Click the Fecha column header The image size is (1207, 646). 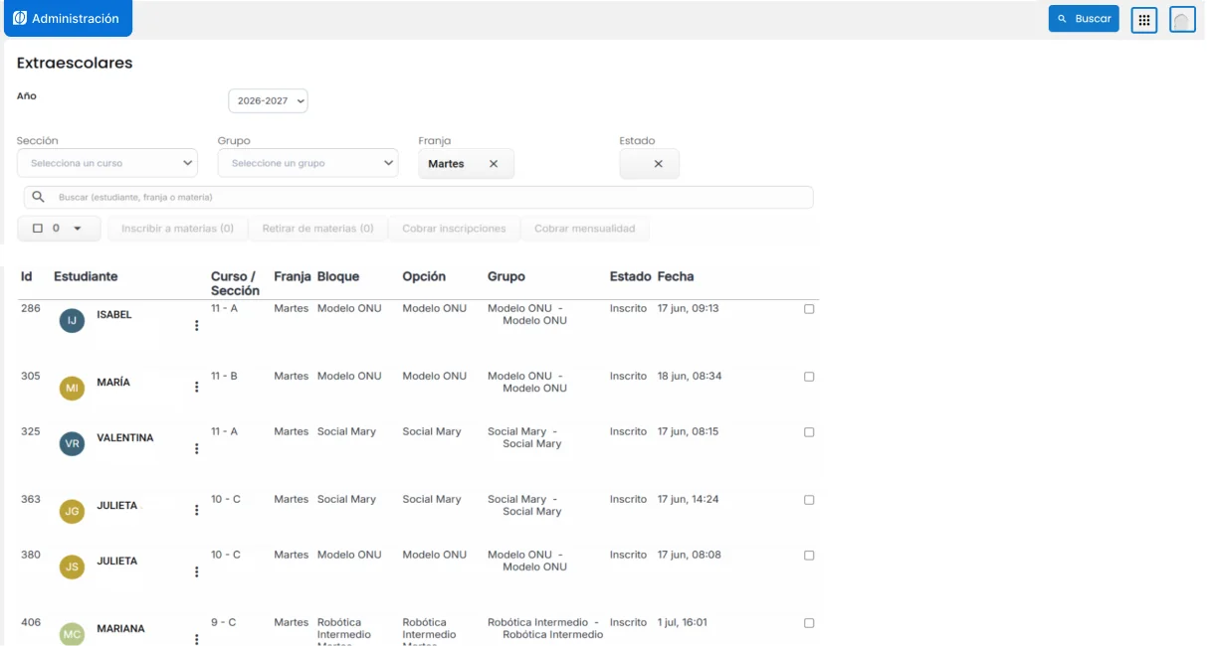(676, 276)
